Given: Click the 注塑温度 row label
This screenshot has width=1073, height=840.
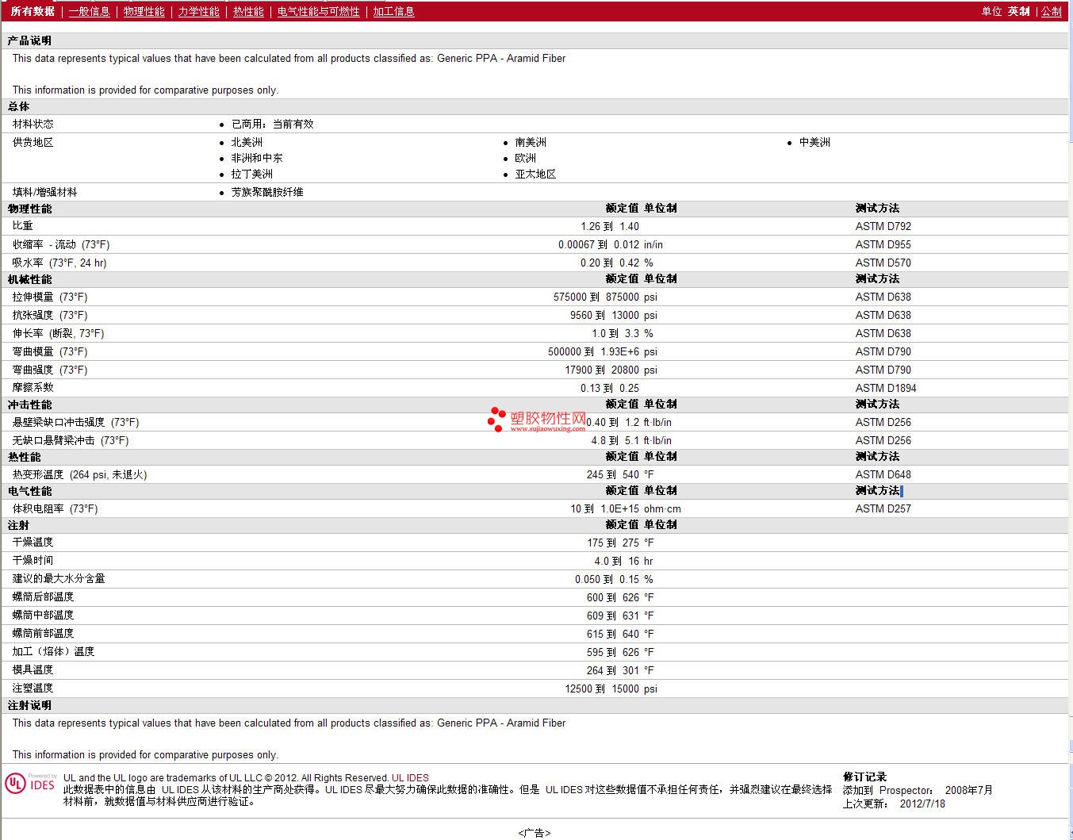Looking at the screenshot, I should click(33, 688).
